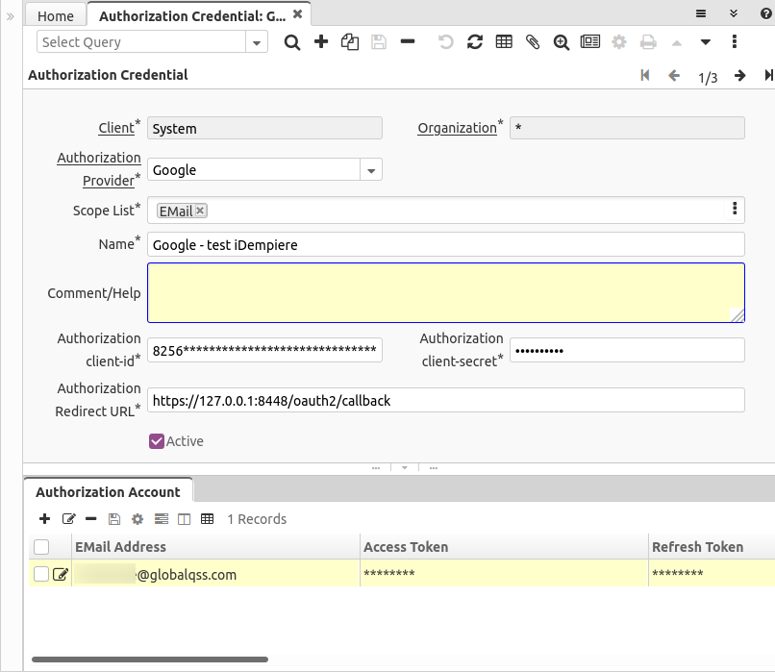Click the Zoom Across icon
This screenshot has height=672, width=775.
tap(562, 42)
